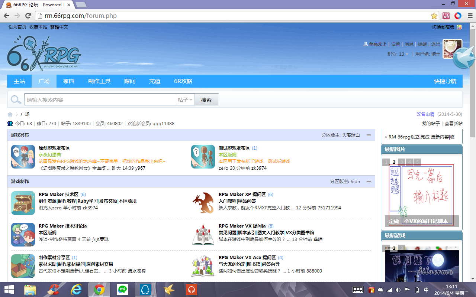
Task: Log out using the 退出 link
Action: (435, 44)
